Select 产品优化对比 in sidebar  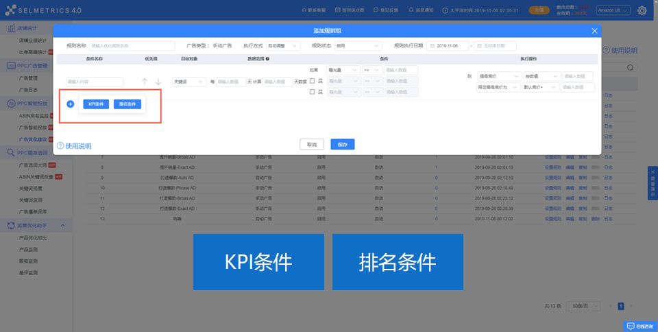pyautogui.click(x=33, y=238)
